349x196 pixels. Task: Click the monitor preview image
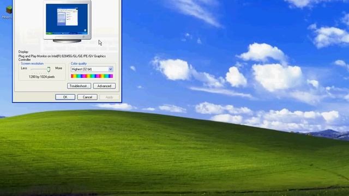pos(67,22)
